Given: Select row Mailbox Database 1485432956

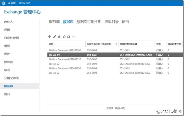Looking at the screenshot, I should pyautogui.click(x=115, y=68).
